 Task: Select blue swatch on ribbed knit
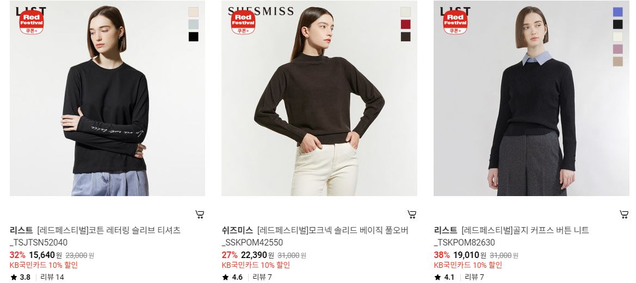coord(618,12)
